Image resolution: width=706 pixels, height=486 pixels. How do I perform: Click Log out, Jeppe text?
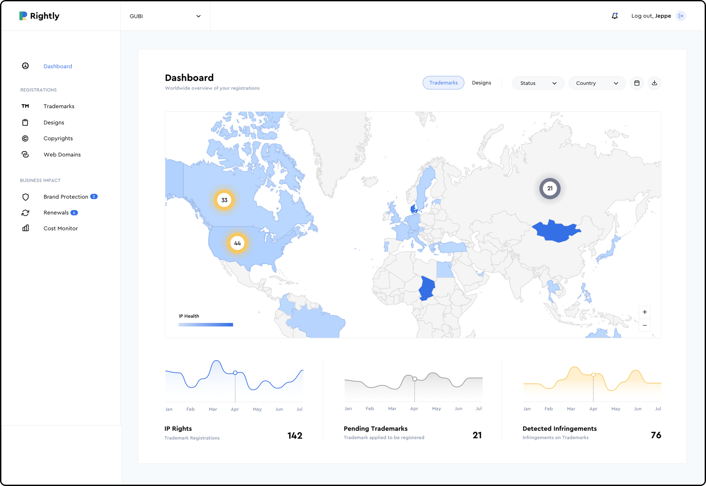(651, 16)
